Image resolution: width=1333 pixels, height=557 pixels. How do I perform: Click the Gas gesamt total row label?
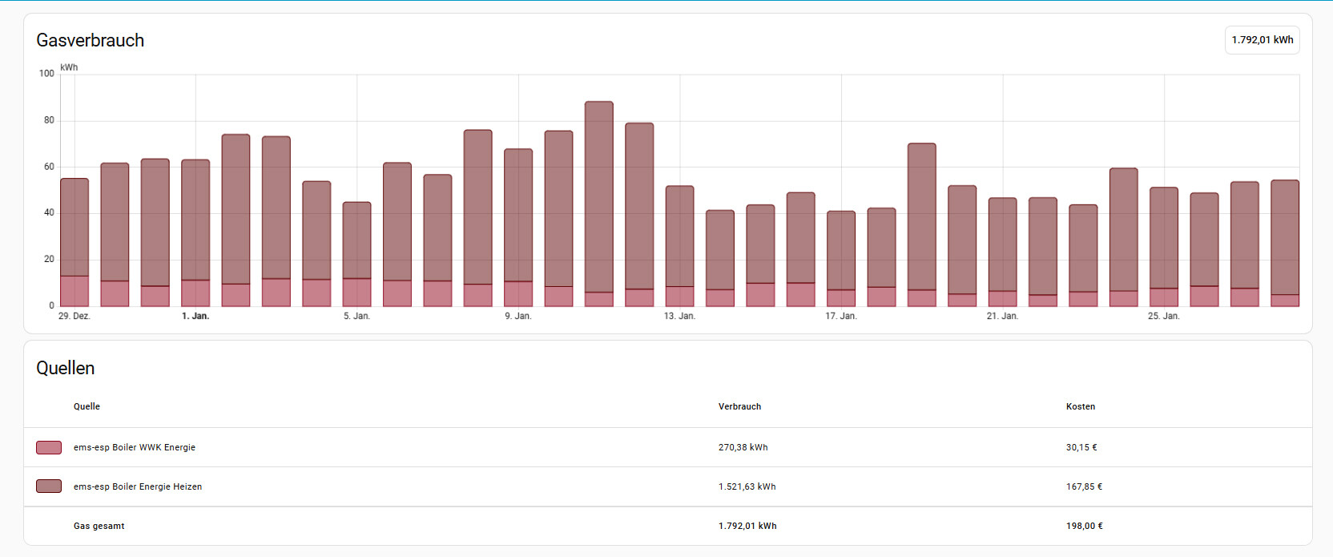point(99,526)
